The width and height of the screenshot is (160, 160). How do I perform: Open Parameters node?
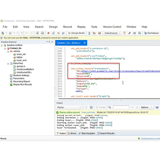coord(19,78)
